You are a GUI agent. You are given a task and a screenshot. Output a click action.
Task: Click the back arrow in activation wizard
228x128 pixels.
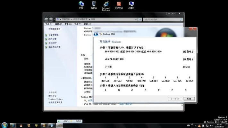point(96,34)
